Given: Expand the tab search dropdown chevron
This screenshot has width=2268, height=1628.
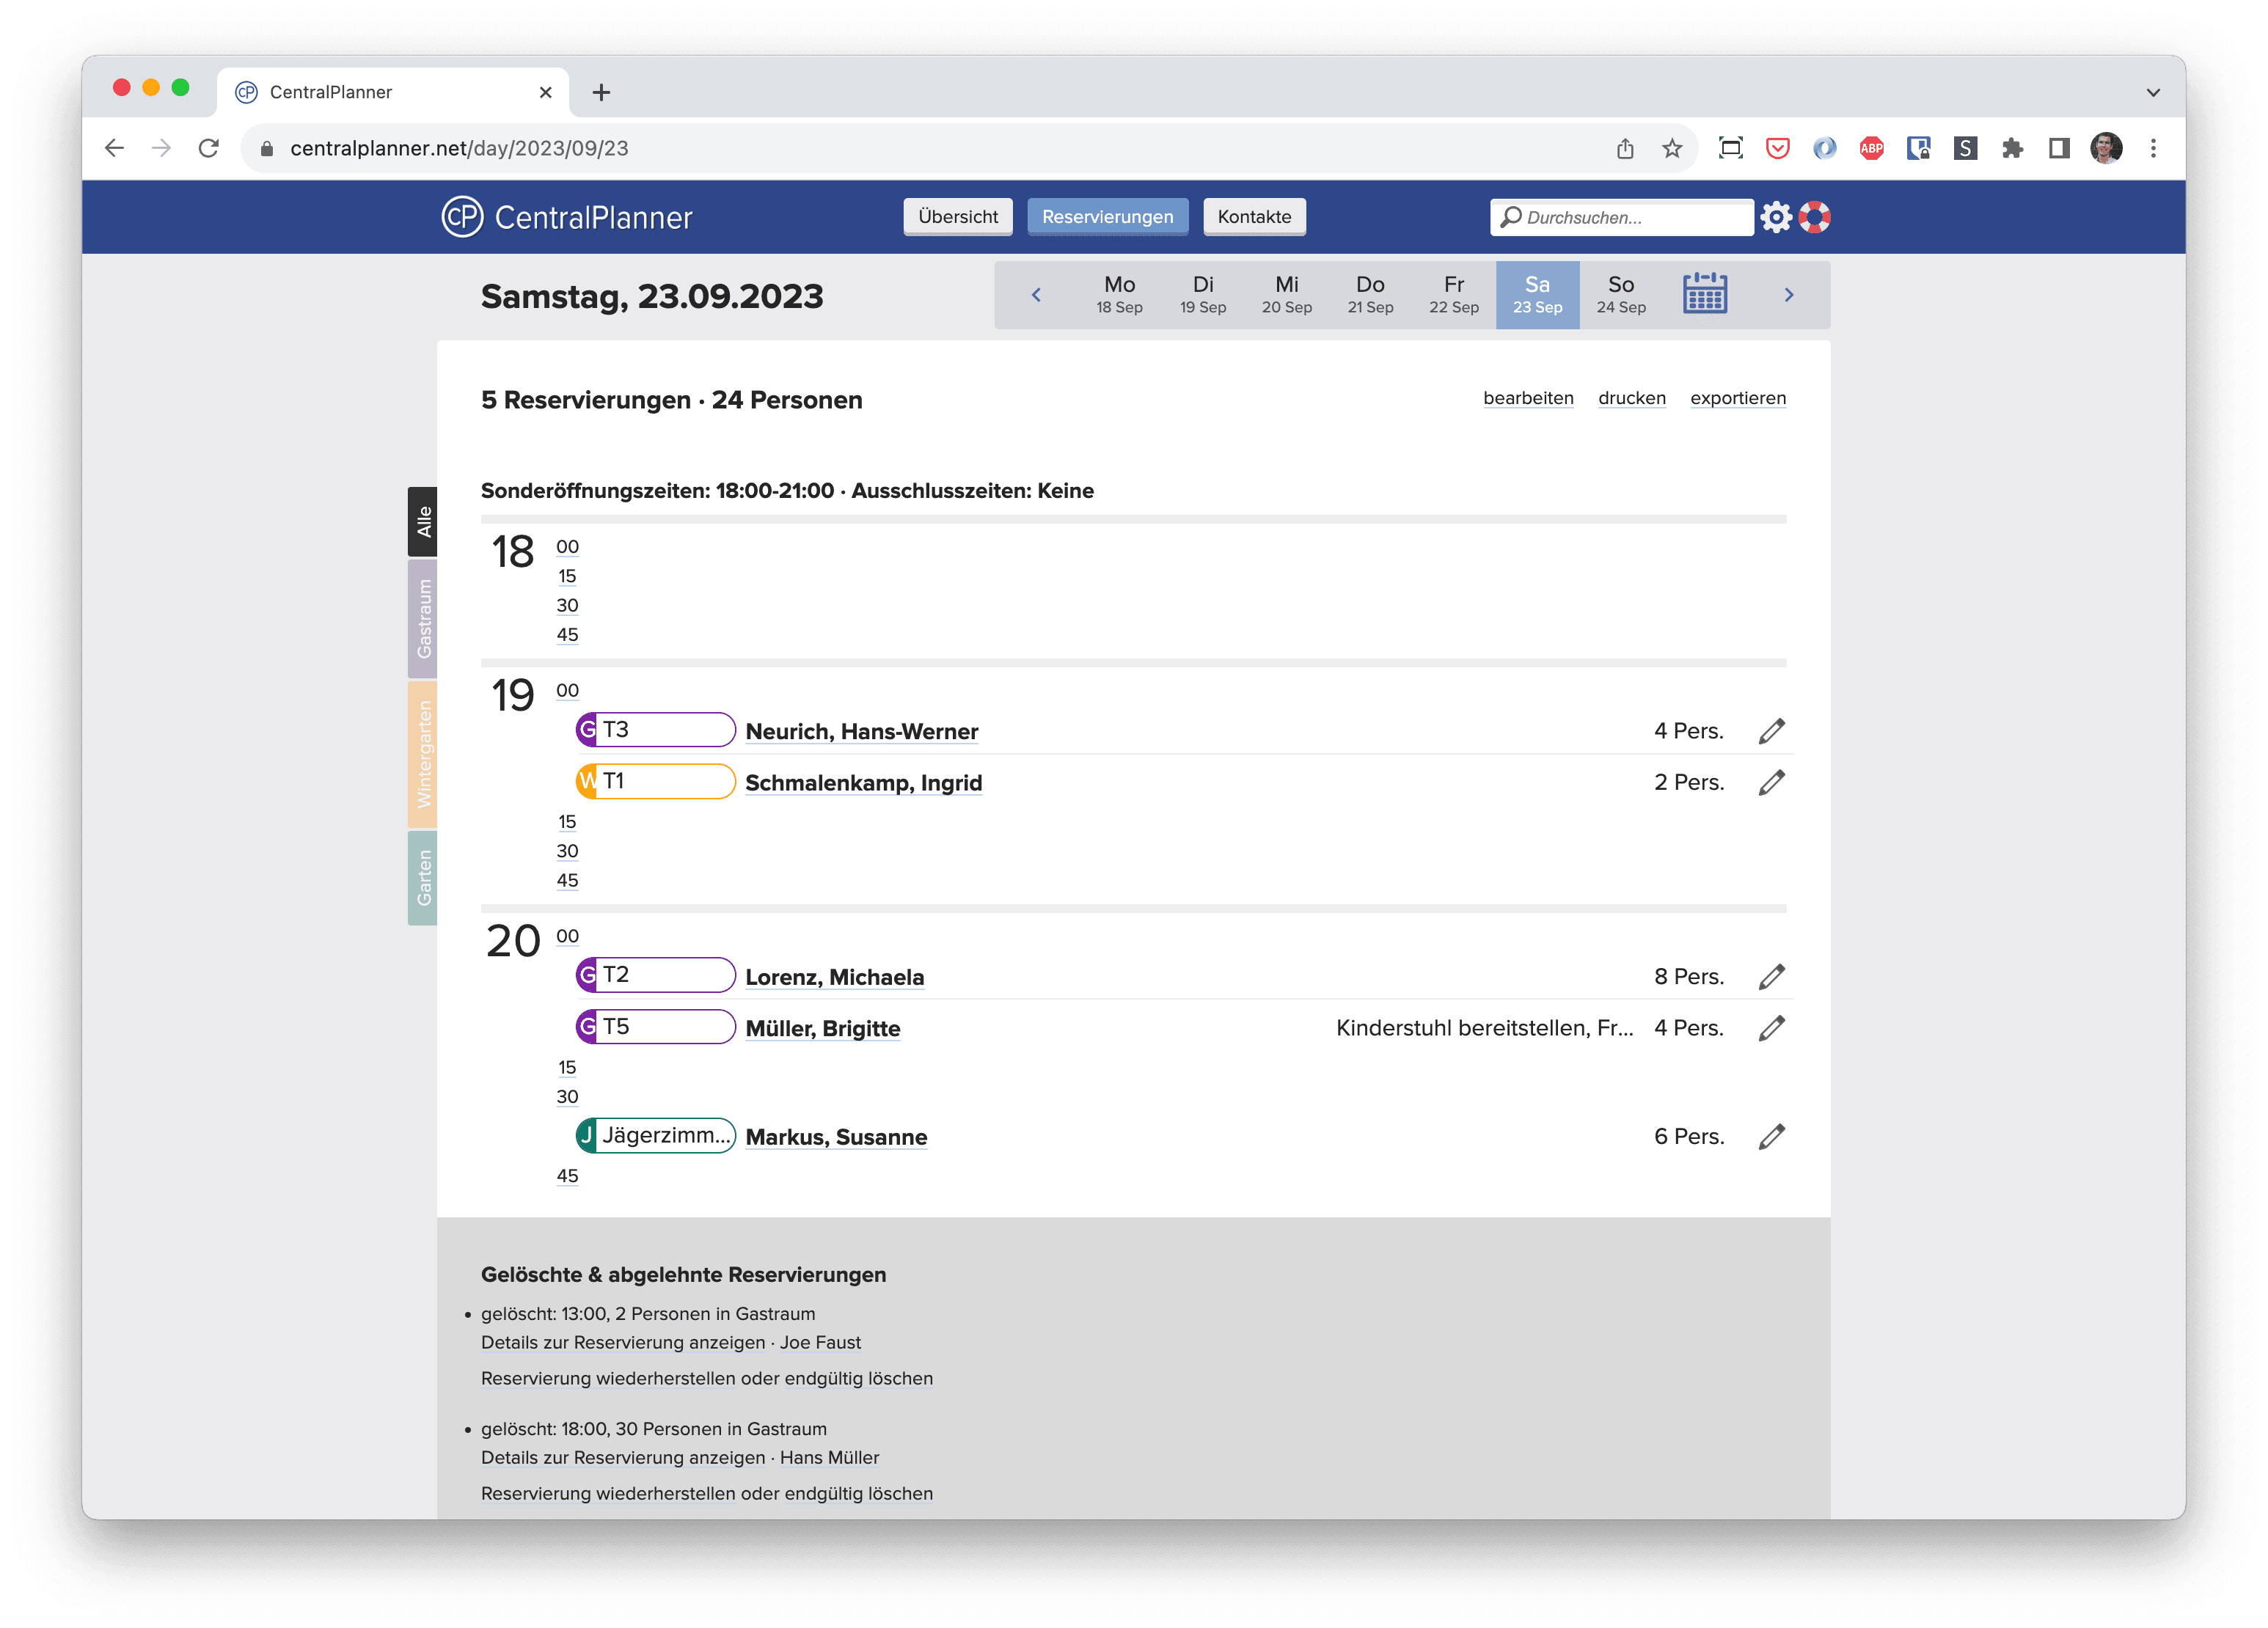Looking at the screenshot, I should click(2153, 92).
